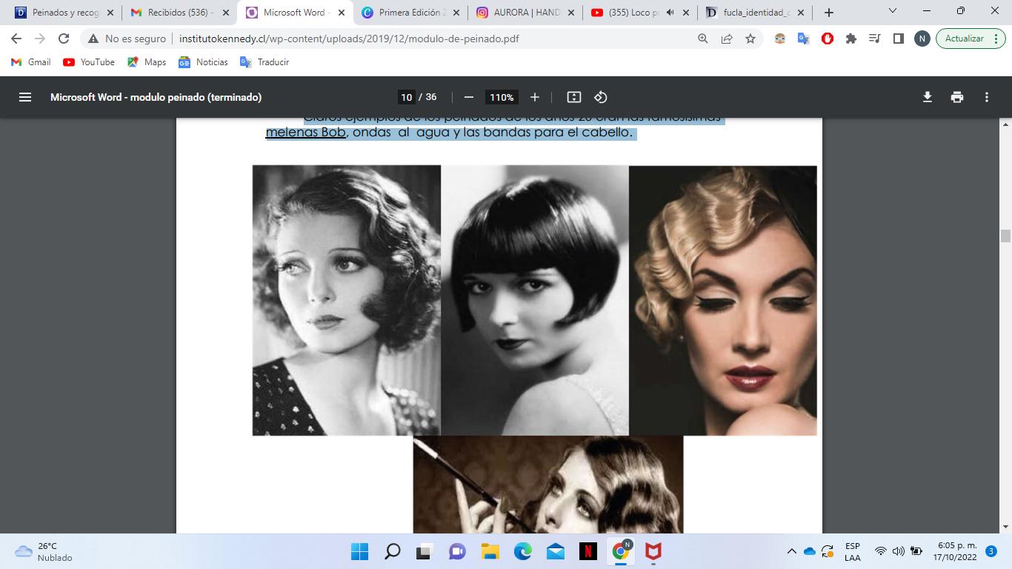Go back to the previous page

click(x=16, y=39)
